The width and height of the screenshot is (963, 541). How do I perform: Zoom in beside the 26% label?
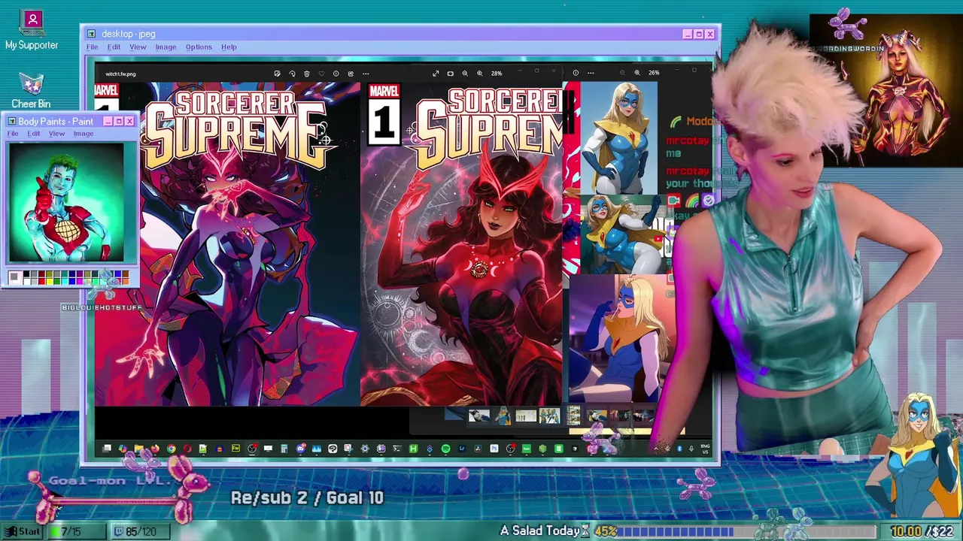[x=637, y=73]
